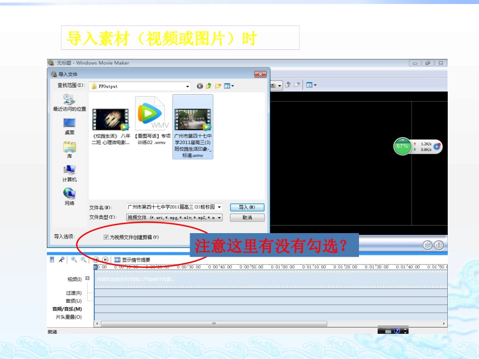Viewport: 479px width, 359px height.
Task: Minimize the Windows Movie Maker window
Action: tap(415, 63)
